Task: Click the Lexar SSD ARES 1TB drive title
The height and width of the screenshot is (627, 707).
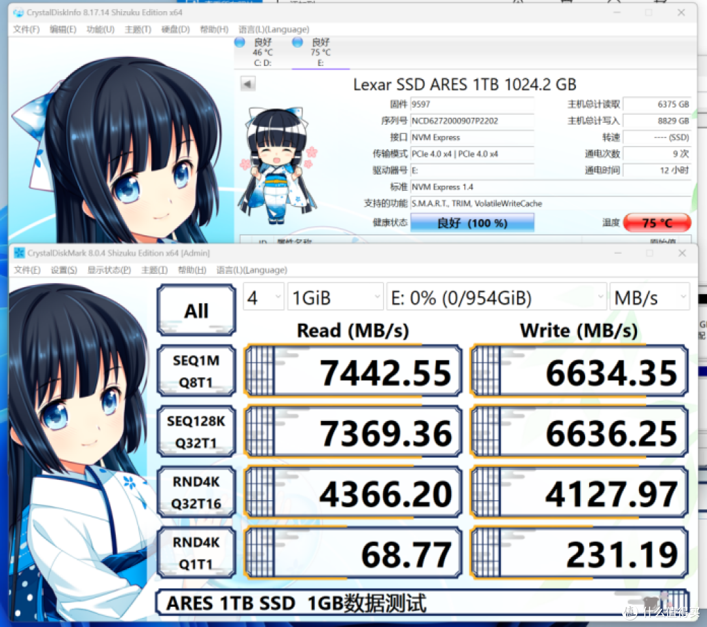Action: 465,84
